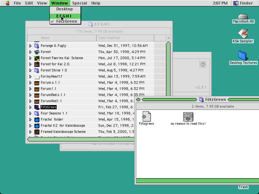Click the Four Seasons 1.1 folder icon
Viewport: 259px width, 194px height.
coord(37,113)
